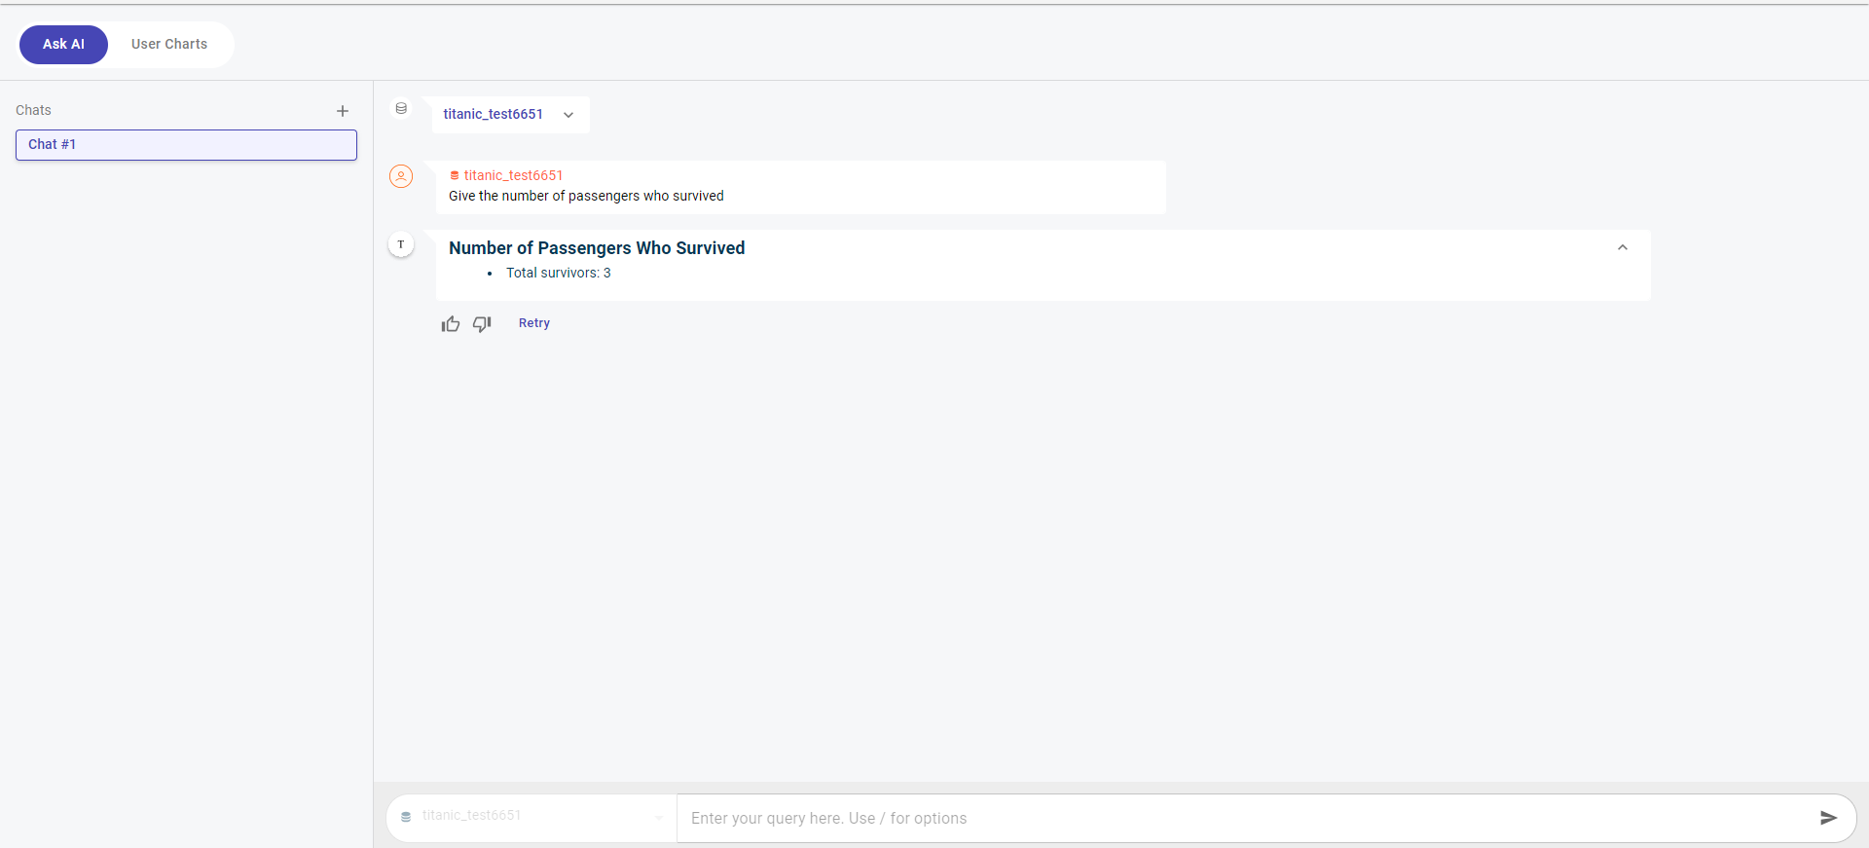Click the orange titanic_test6651 tag in message
This screenshot has height=848, width=1869.
(506, 175)
